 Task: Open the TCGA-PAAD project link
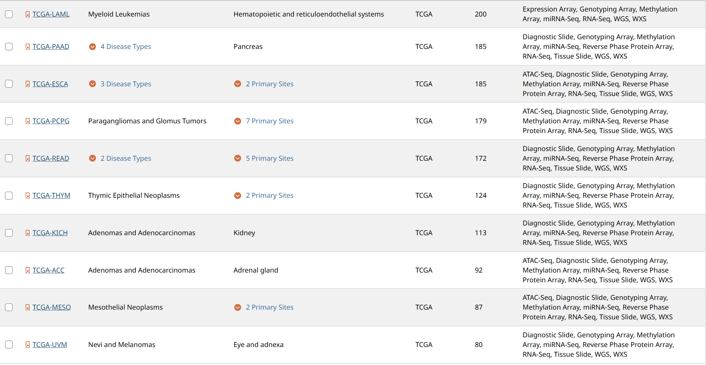(x=51, y=46)
